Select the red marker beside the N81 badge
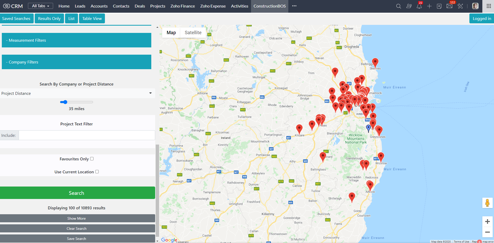The image size is (494, 243). pos(323,157)
